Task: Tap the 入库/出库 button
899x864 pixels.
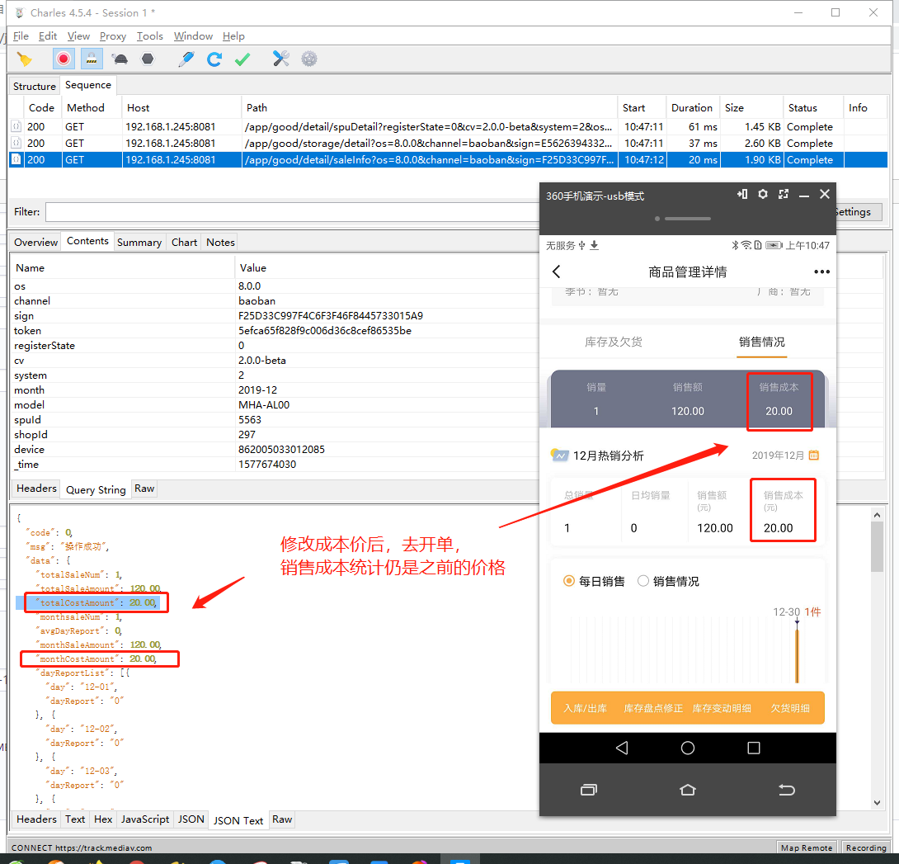Action: (x=585, y=708)
